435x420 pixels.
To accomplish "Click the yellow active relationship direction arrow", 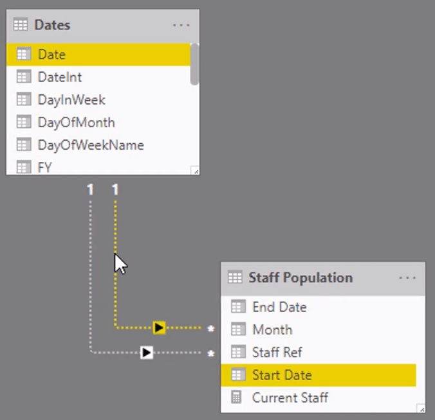I will coord(159,328).
